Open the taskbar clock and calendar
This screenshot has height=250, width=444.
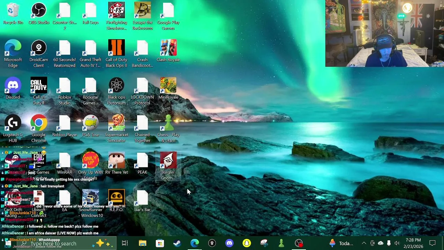[413, 243]
